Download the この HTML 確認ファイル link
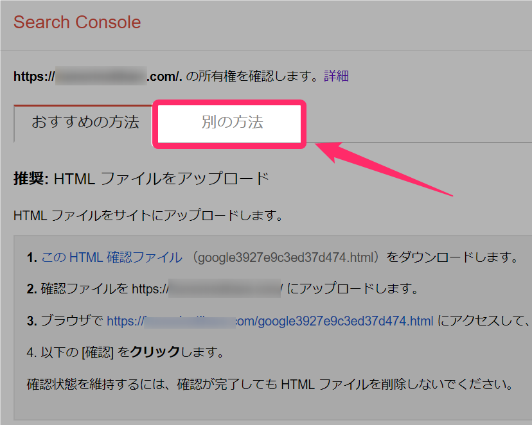The width and height of the screenshot is (532, 425). click(112, 257)
